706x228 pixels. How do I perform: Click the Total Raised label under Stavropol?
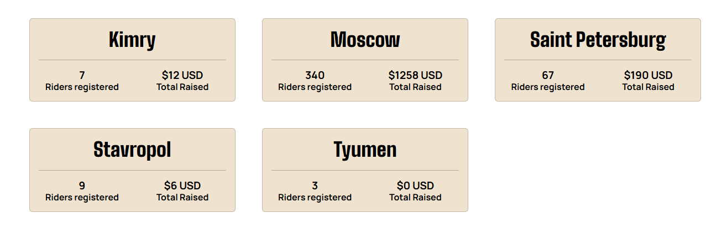(x=182, y=198)
